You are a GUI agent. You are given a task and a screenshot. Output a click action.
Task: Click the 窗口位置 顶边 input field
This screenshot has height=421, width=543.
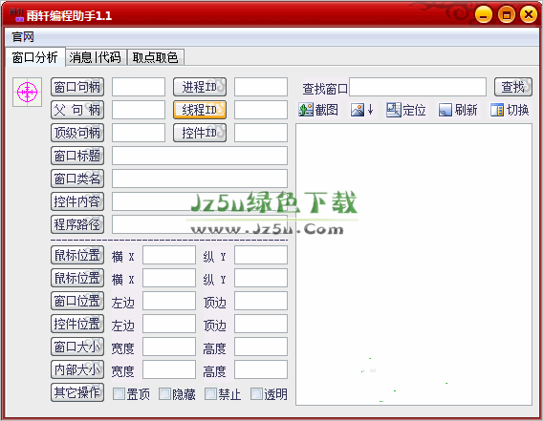tap(261, 301)
